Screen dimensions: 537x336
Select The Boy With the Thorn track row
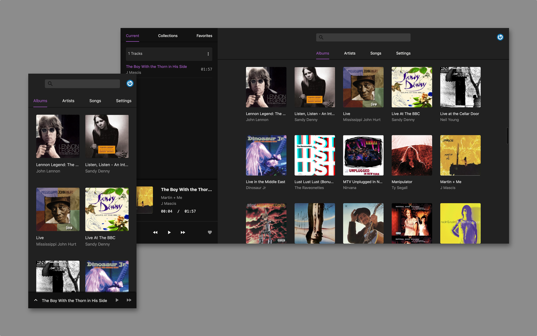click(168, 69)
